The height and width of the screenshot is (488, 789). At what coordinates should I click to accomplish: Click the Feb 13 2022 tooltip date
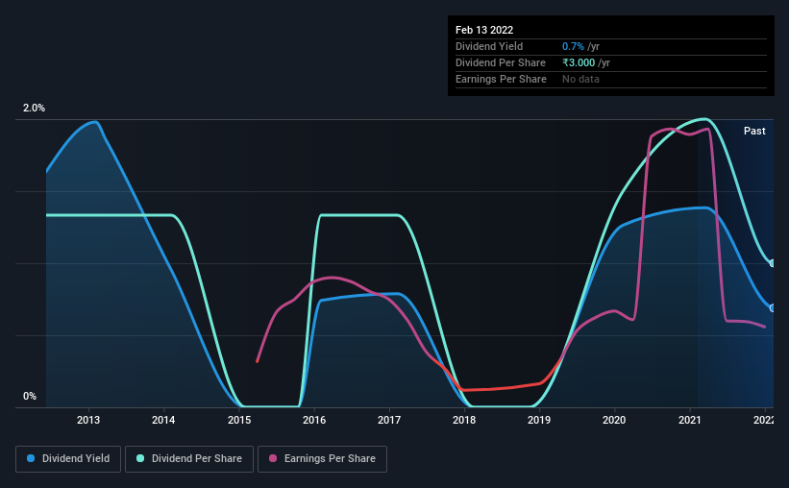point(484,30)
